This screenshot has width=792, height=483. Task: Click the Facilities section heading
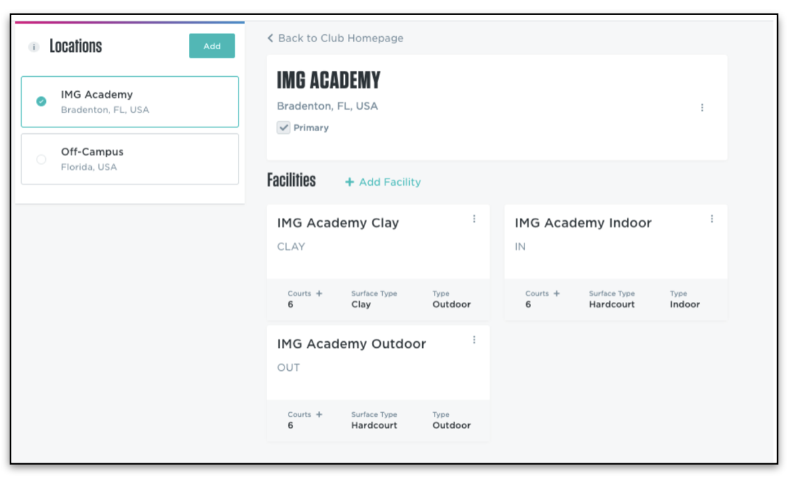click(291, 180)
